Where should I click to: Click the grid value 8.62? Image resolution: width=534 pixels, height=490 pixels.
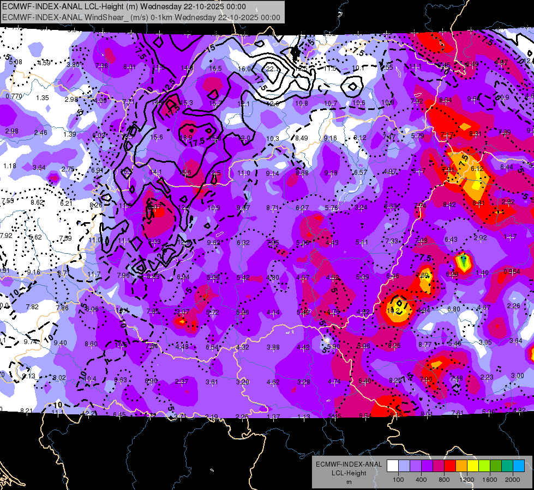[37, 203]
